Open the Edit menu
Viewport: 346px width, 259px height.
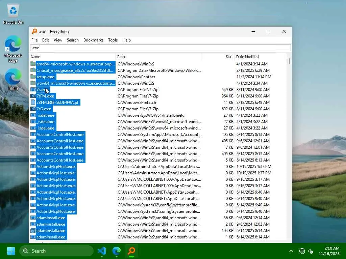pyautogui.click(x=46, y=40)
